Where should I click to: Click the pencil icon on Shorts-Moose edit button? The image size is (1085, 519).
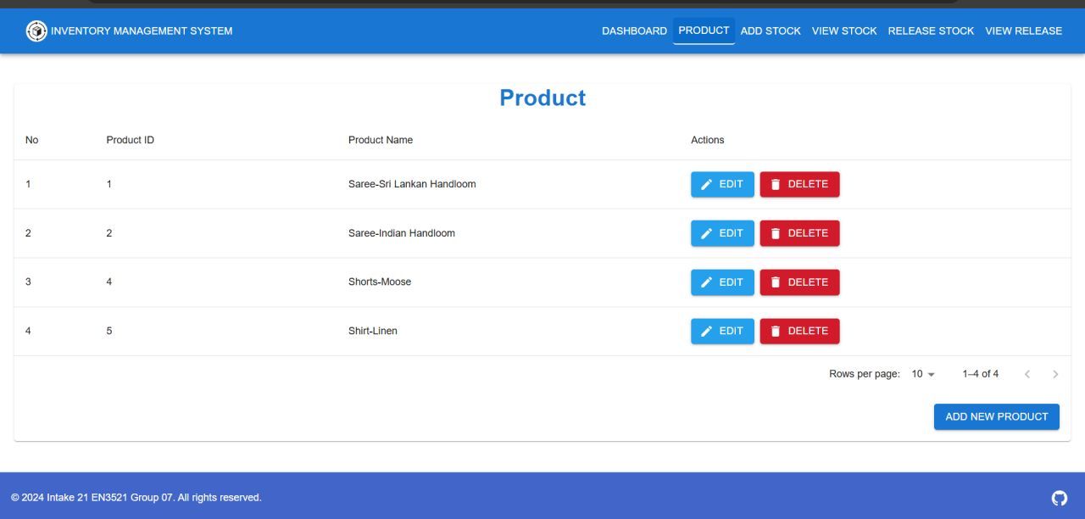(708, 282)
